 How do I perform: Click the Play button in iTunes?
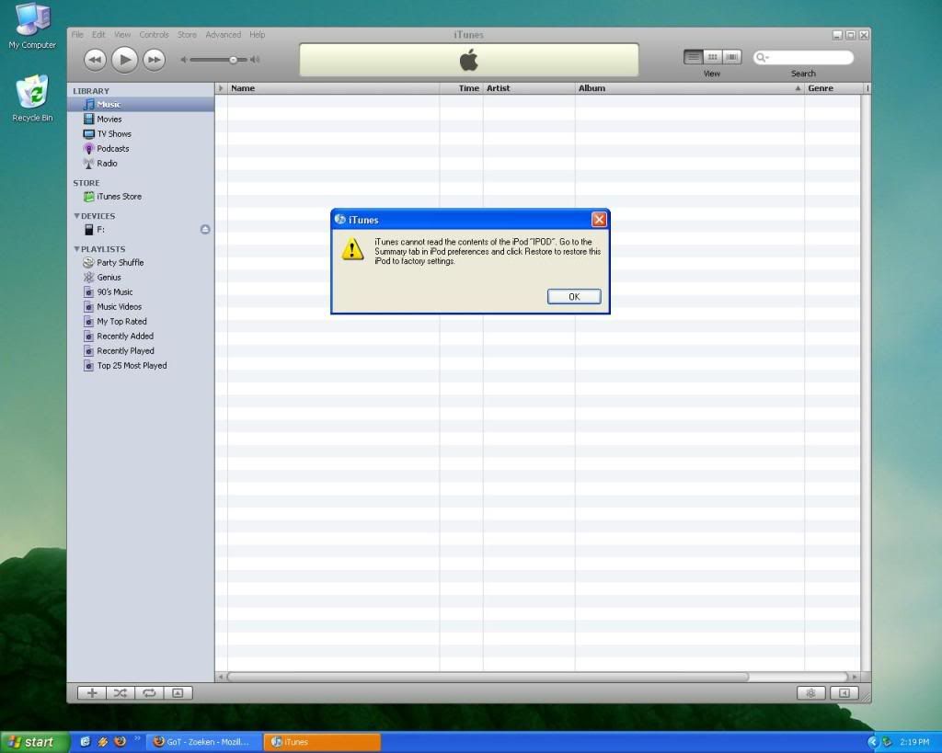[x=124, y=60]
